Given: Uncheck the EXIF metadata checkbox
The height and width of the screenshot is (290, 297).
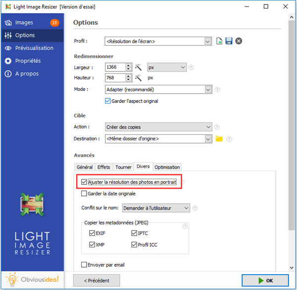Looking at the screenshot, I should [92, 233].
